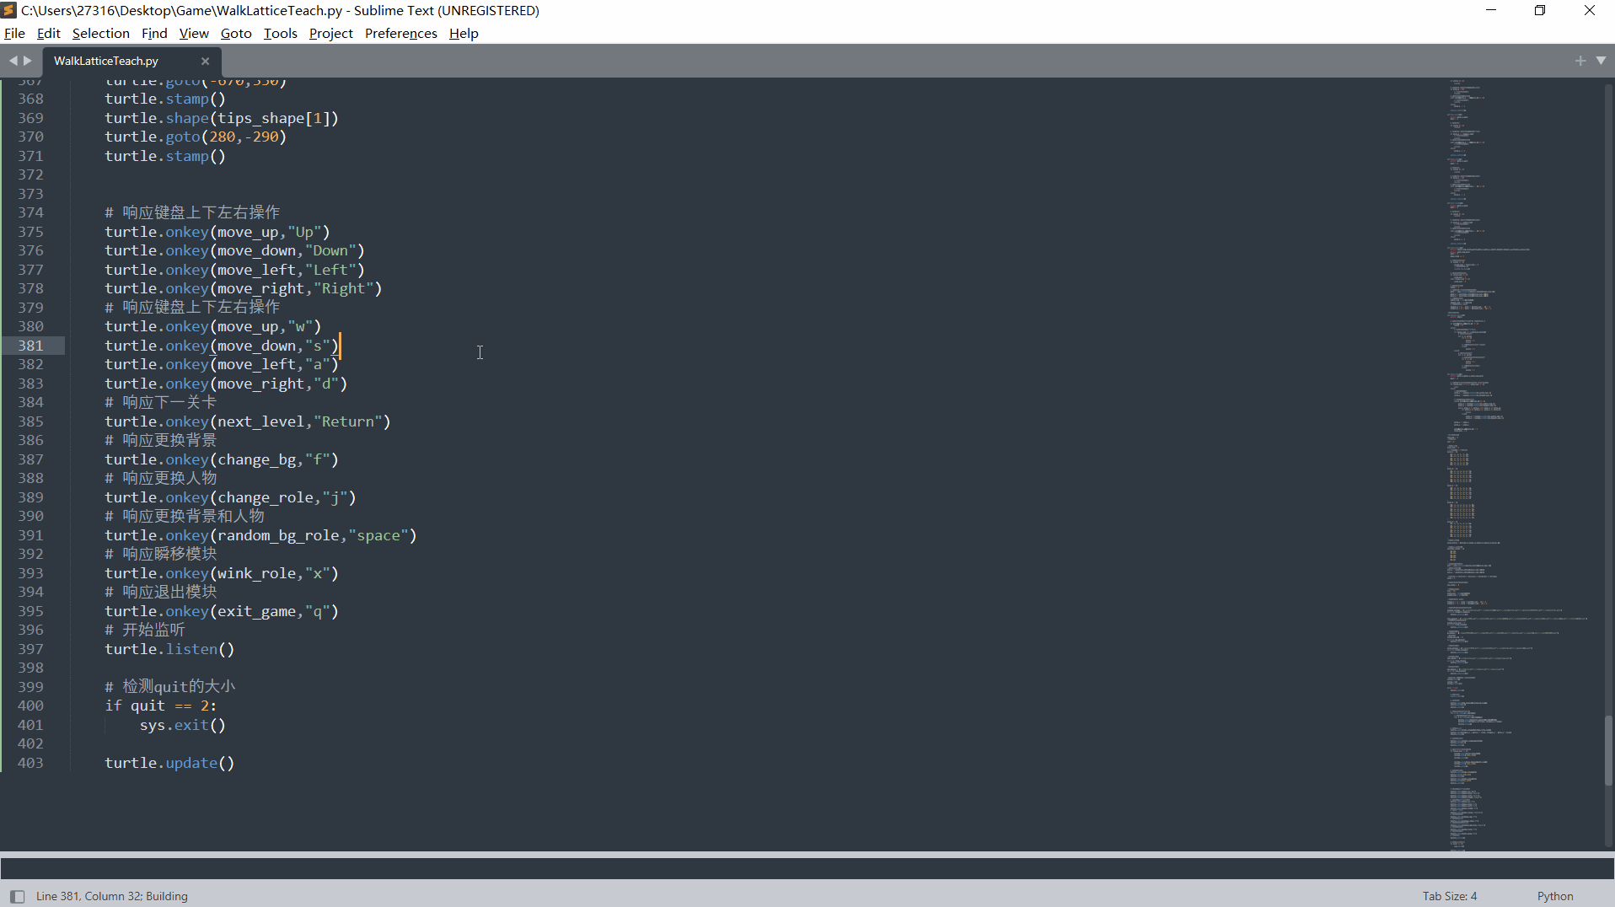1615x907 pixels.
Task: Open the Edit menu
Action: click(48, 33)
